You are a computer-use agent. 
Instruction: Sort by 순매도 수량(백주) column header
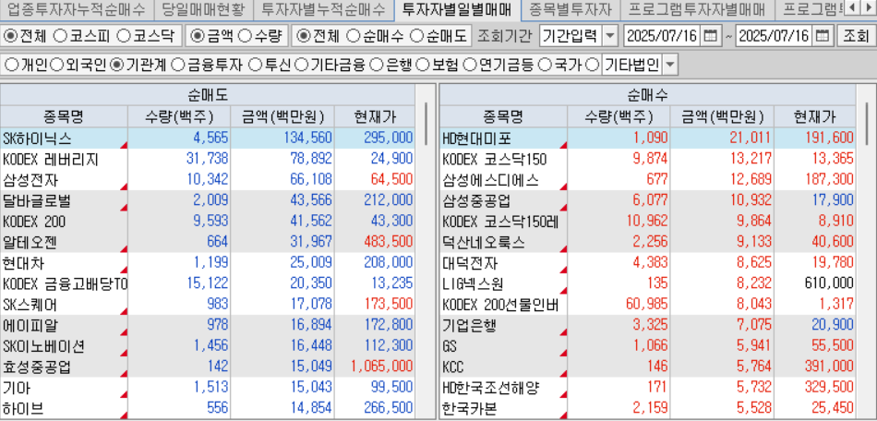(x=179, y=117)
